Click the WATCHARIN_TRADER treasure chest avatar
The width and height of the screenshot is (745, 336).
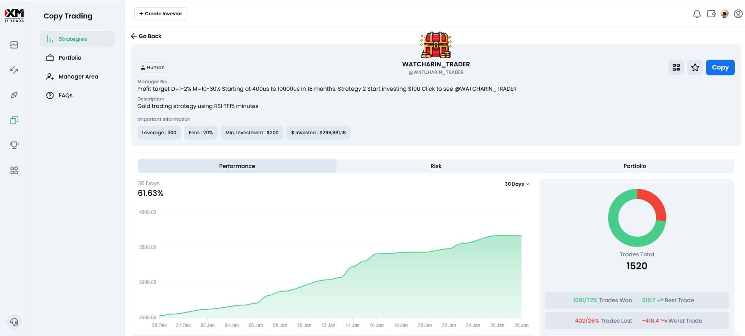point(436,45)
